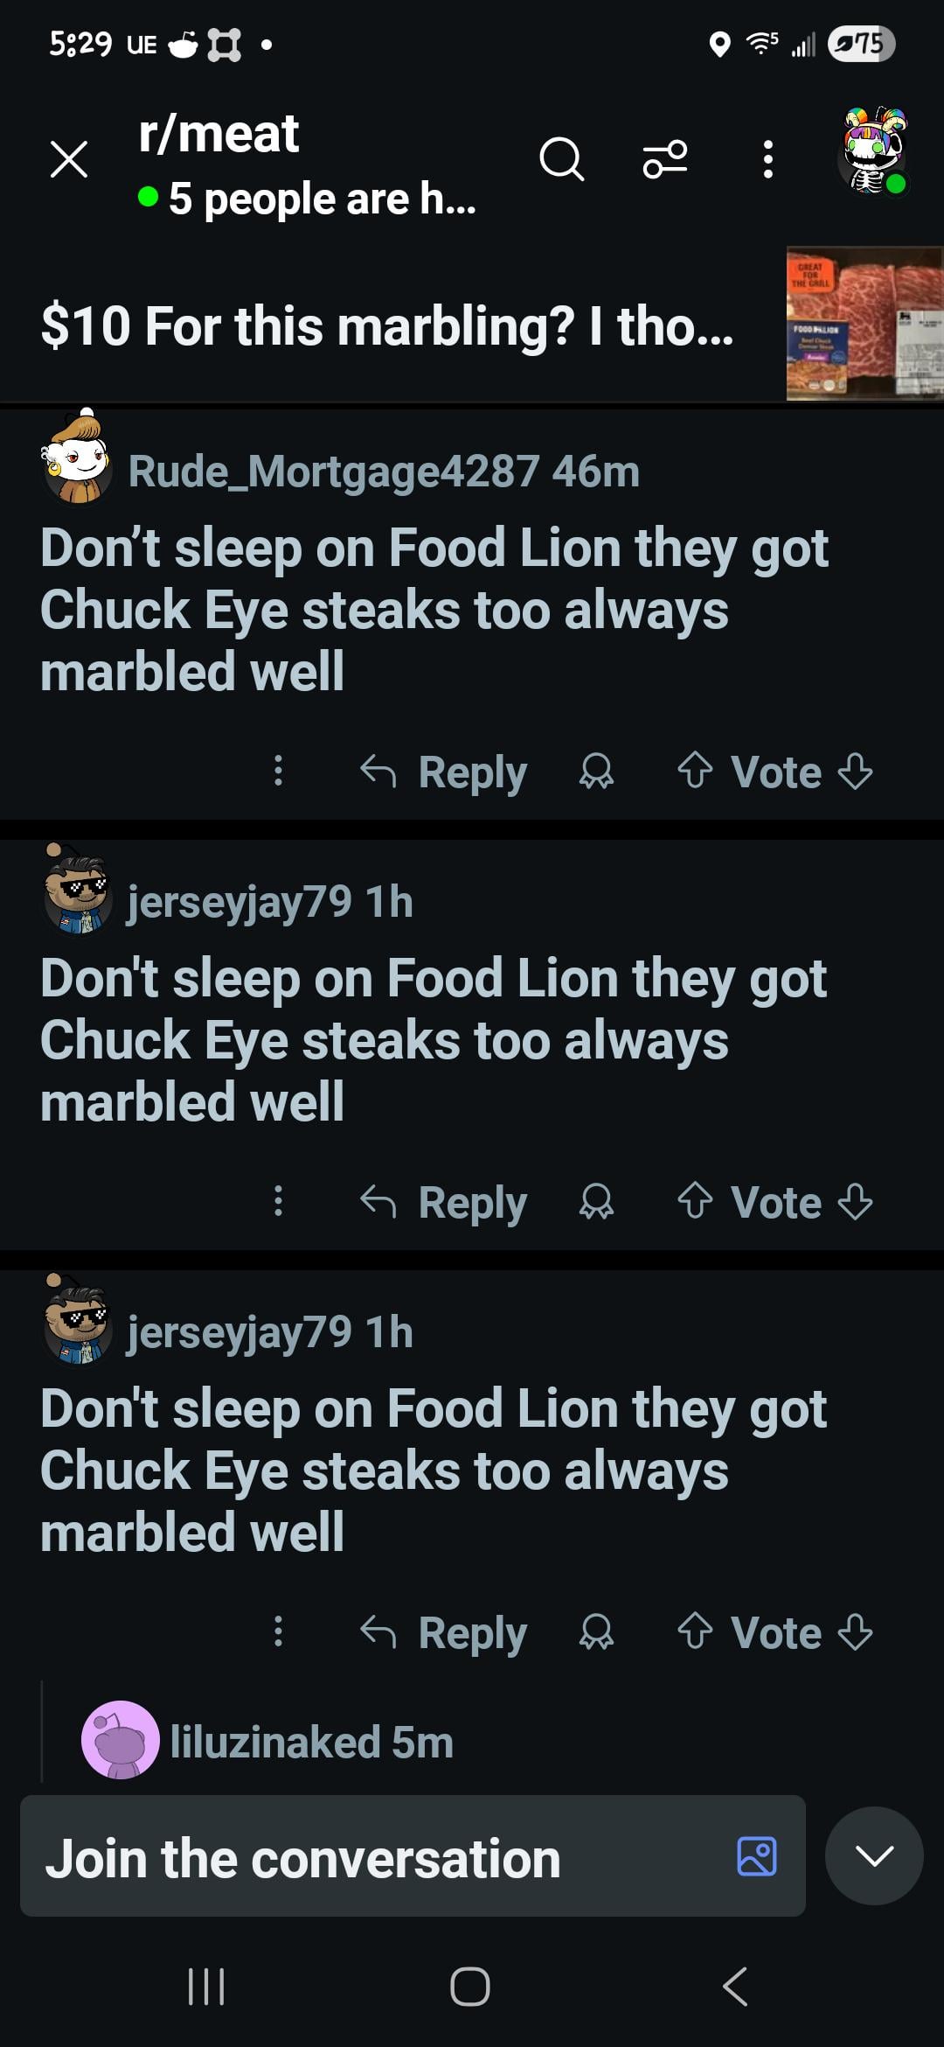Open more options on Rude_Mortgage4287's comment
Viewport: 944px width, 2047px height.
278,772
